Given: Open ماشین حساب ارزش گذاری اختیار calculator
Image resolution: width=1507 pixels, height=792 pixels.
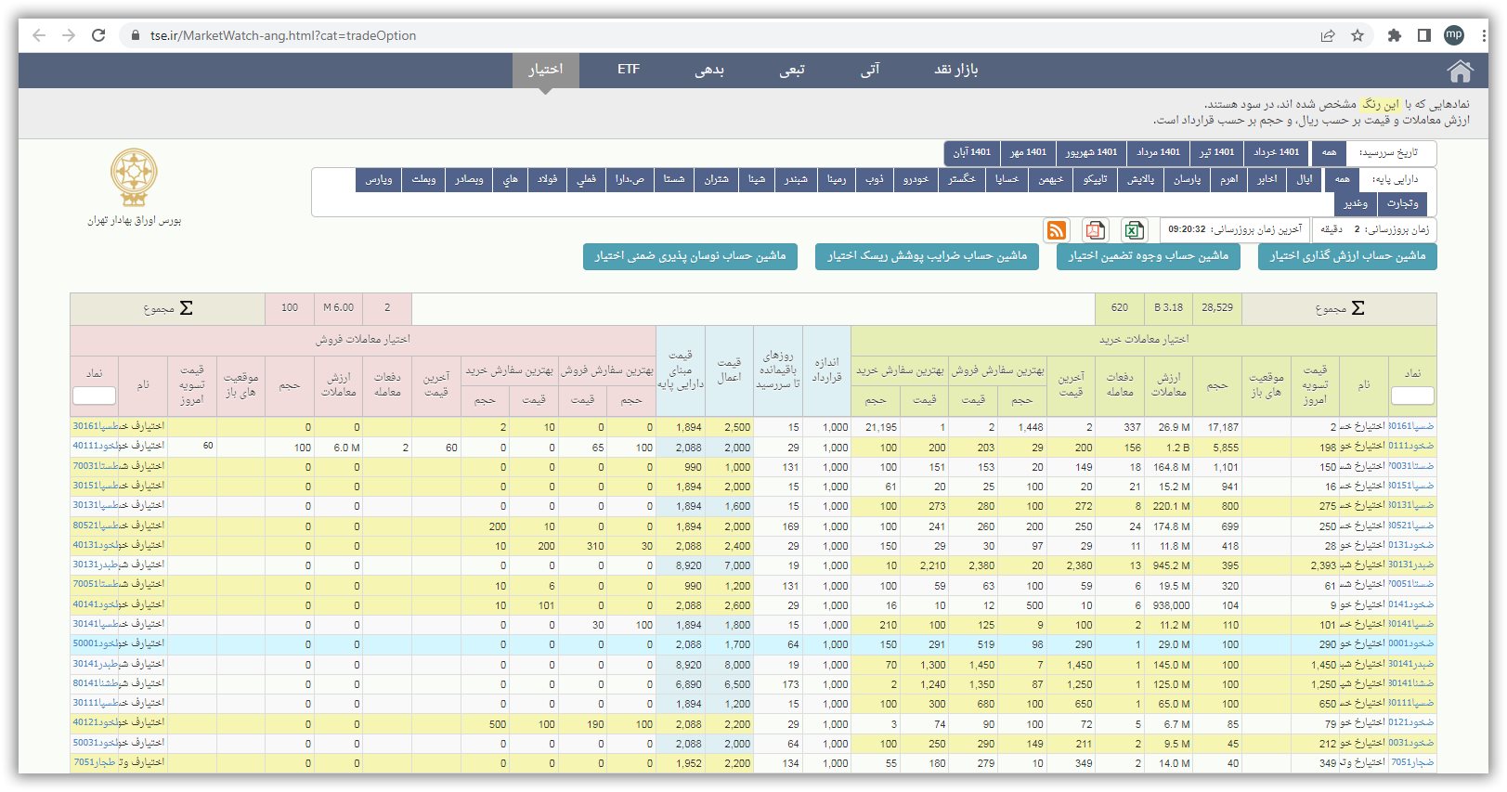Looking at the screenshot, I should (1347, 256).
